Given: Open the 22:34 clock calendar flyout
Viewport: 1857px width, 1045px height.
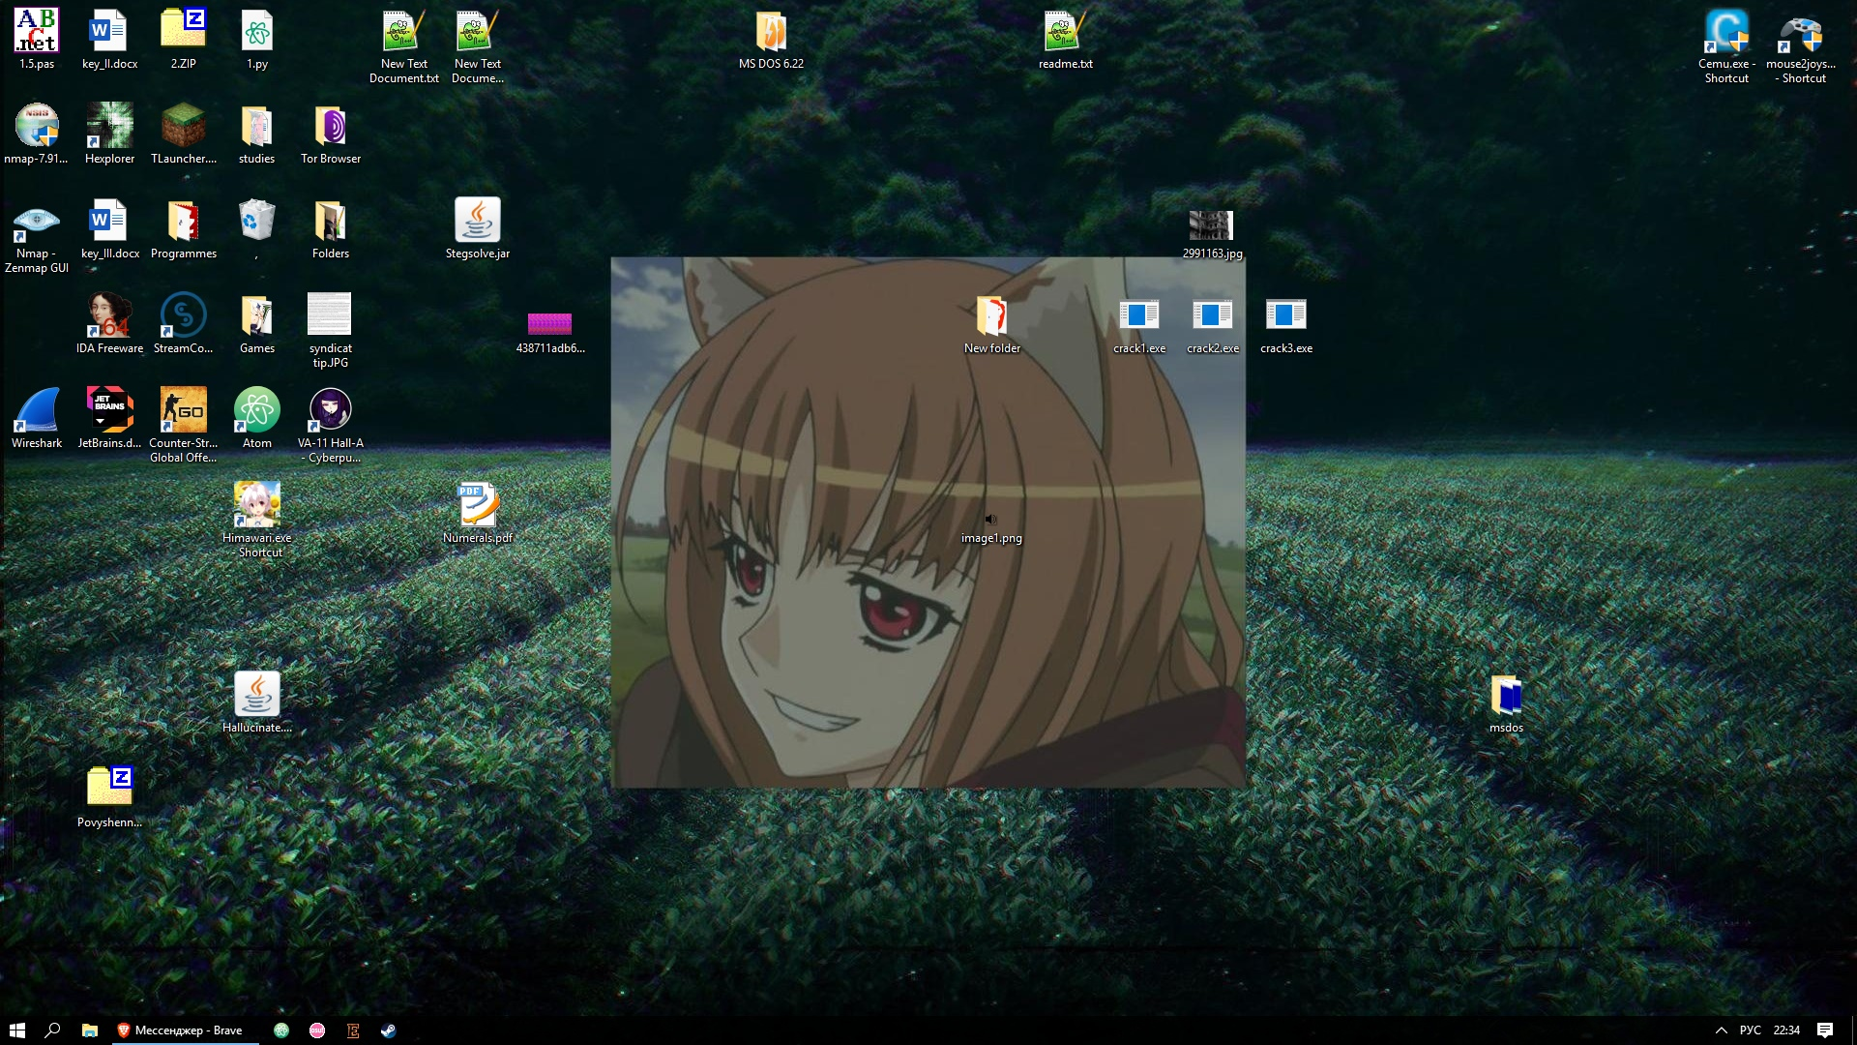Looking at the screenshot, I should (1786, 1030).
